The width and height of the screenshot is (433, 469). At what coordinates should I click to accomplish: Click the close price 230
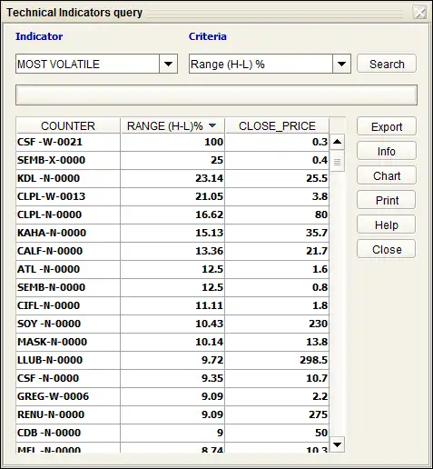point(319,324)
